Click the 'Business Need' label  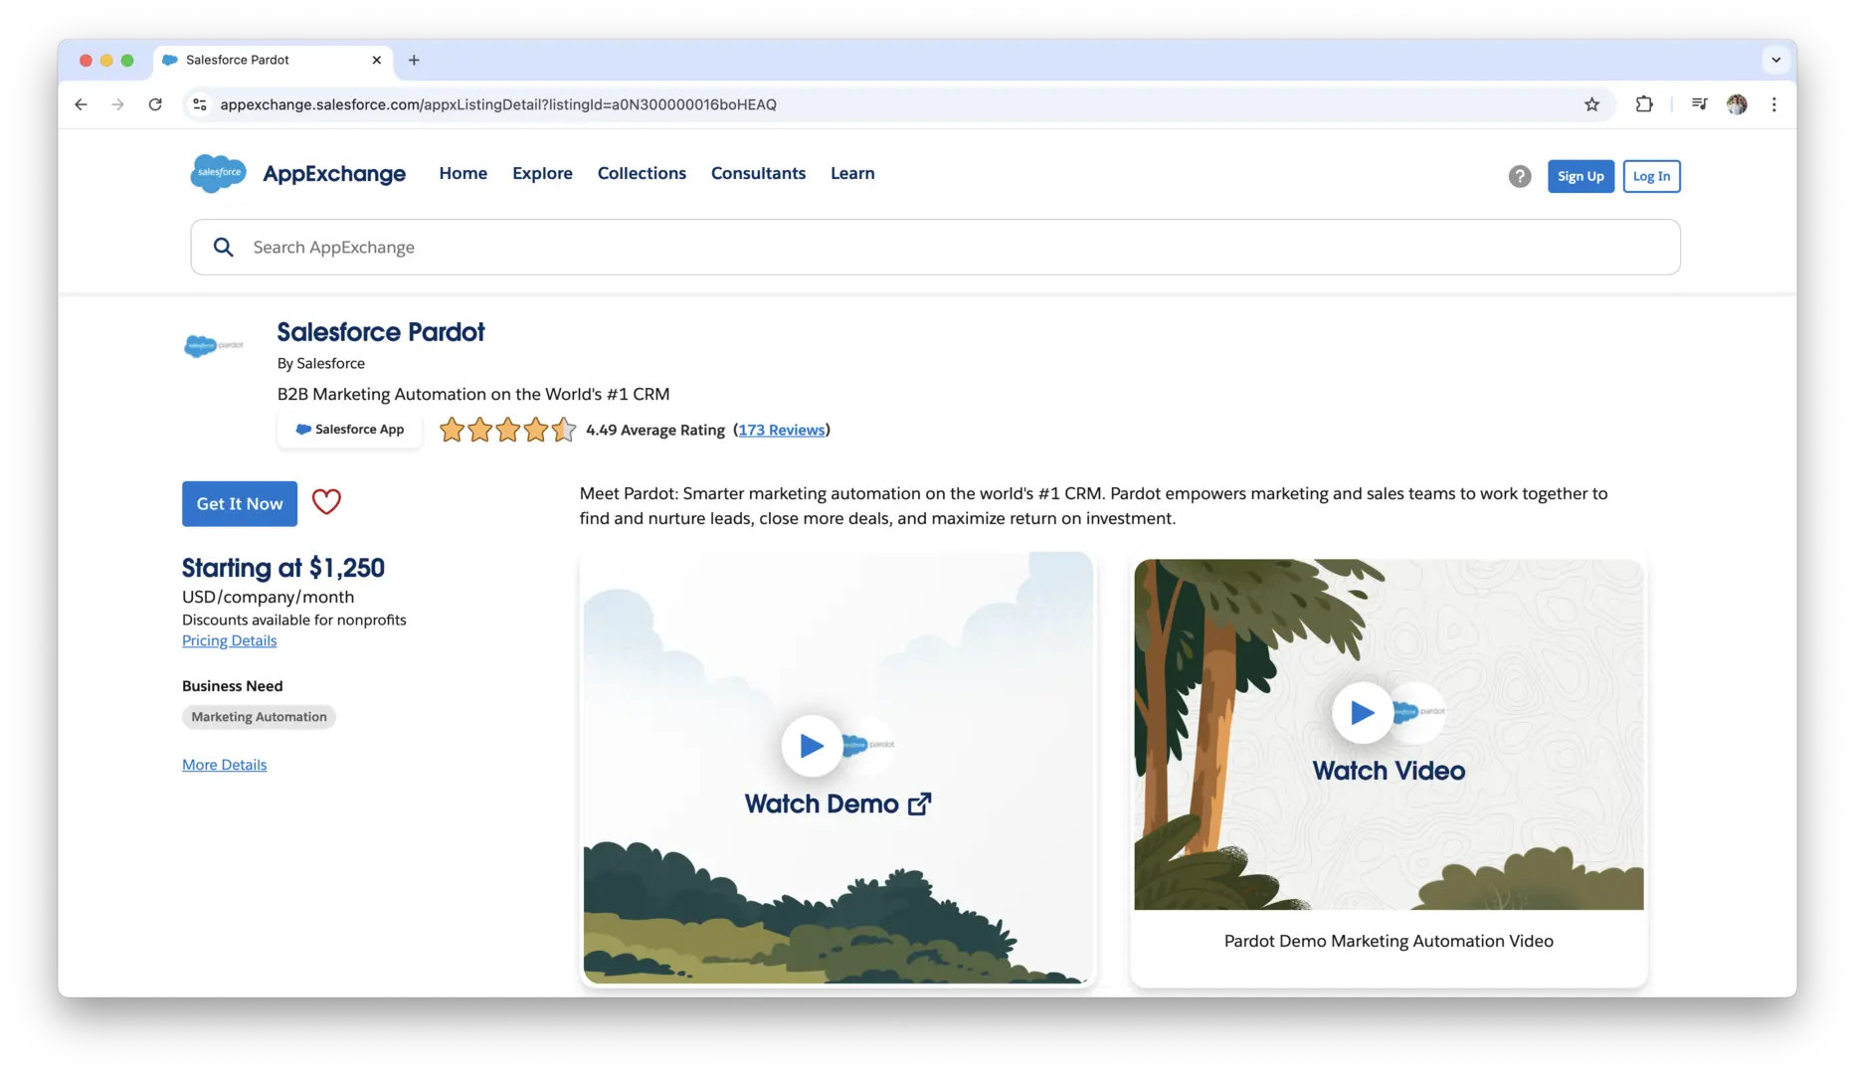(233, 686)
